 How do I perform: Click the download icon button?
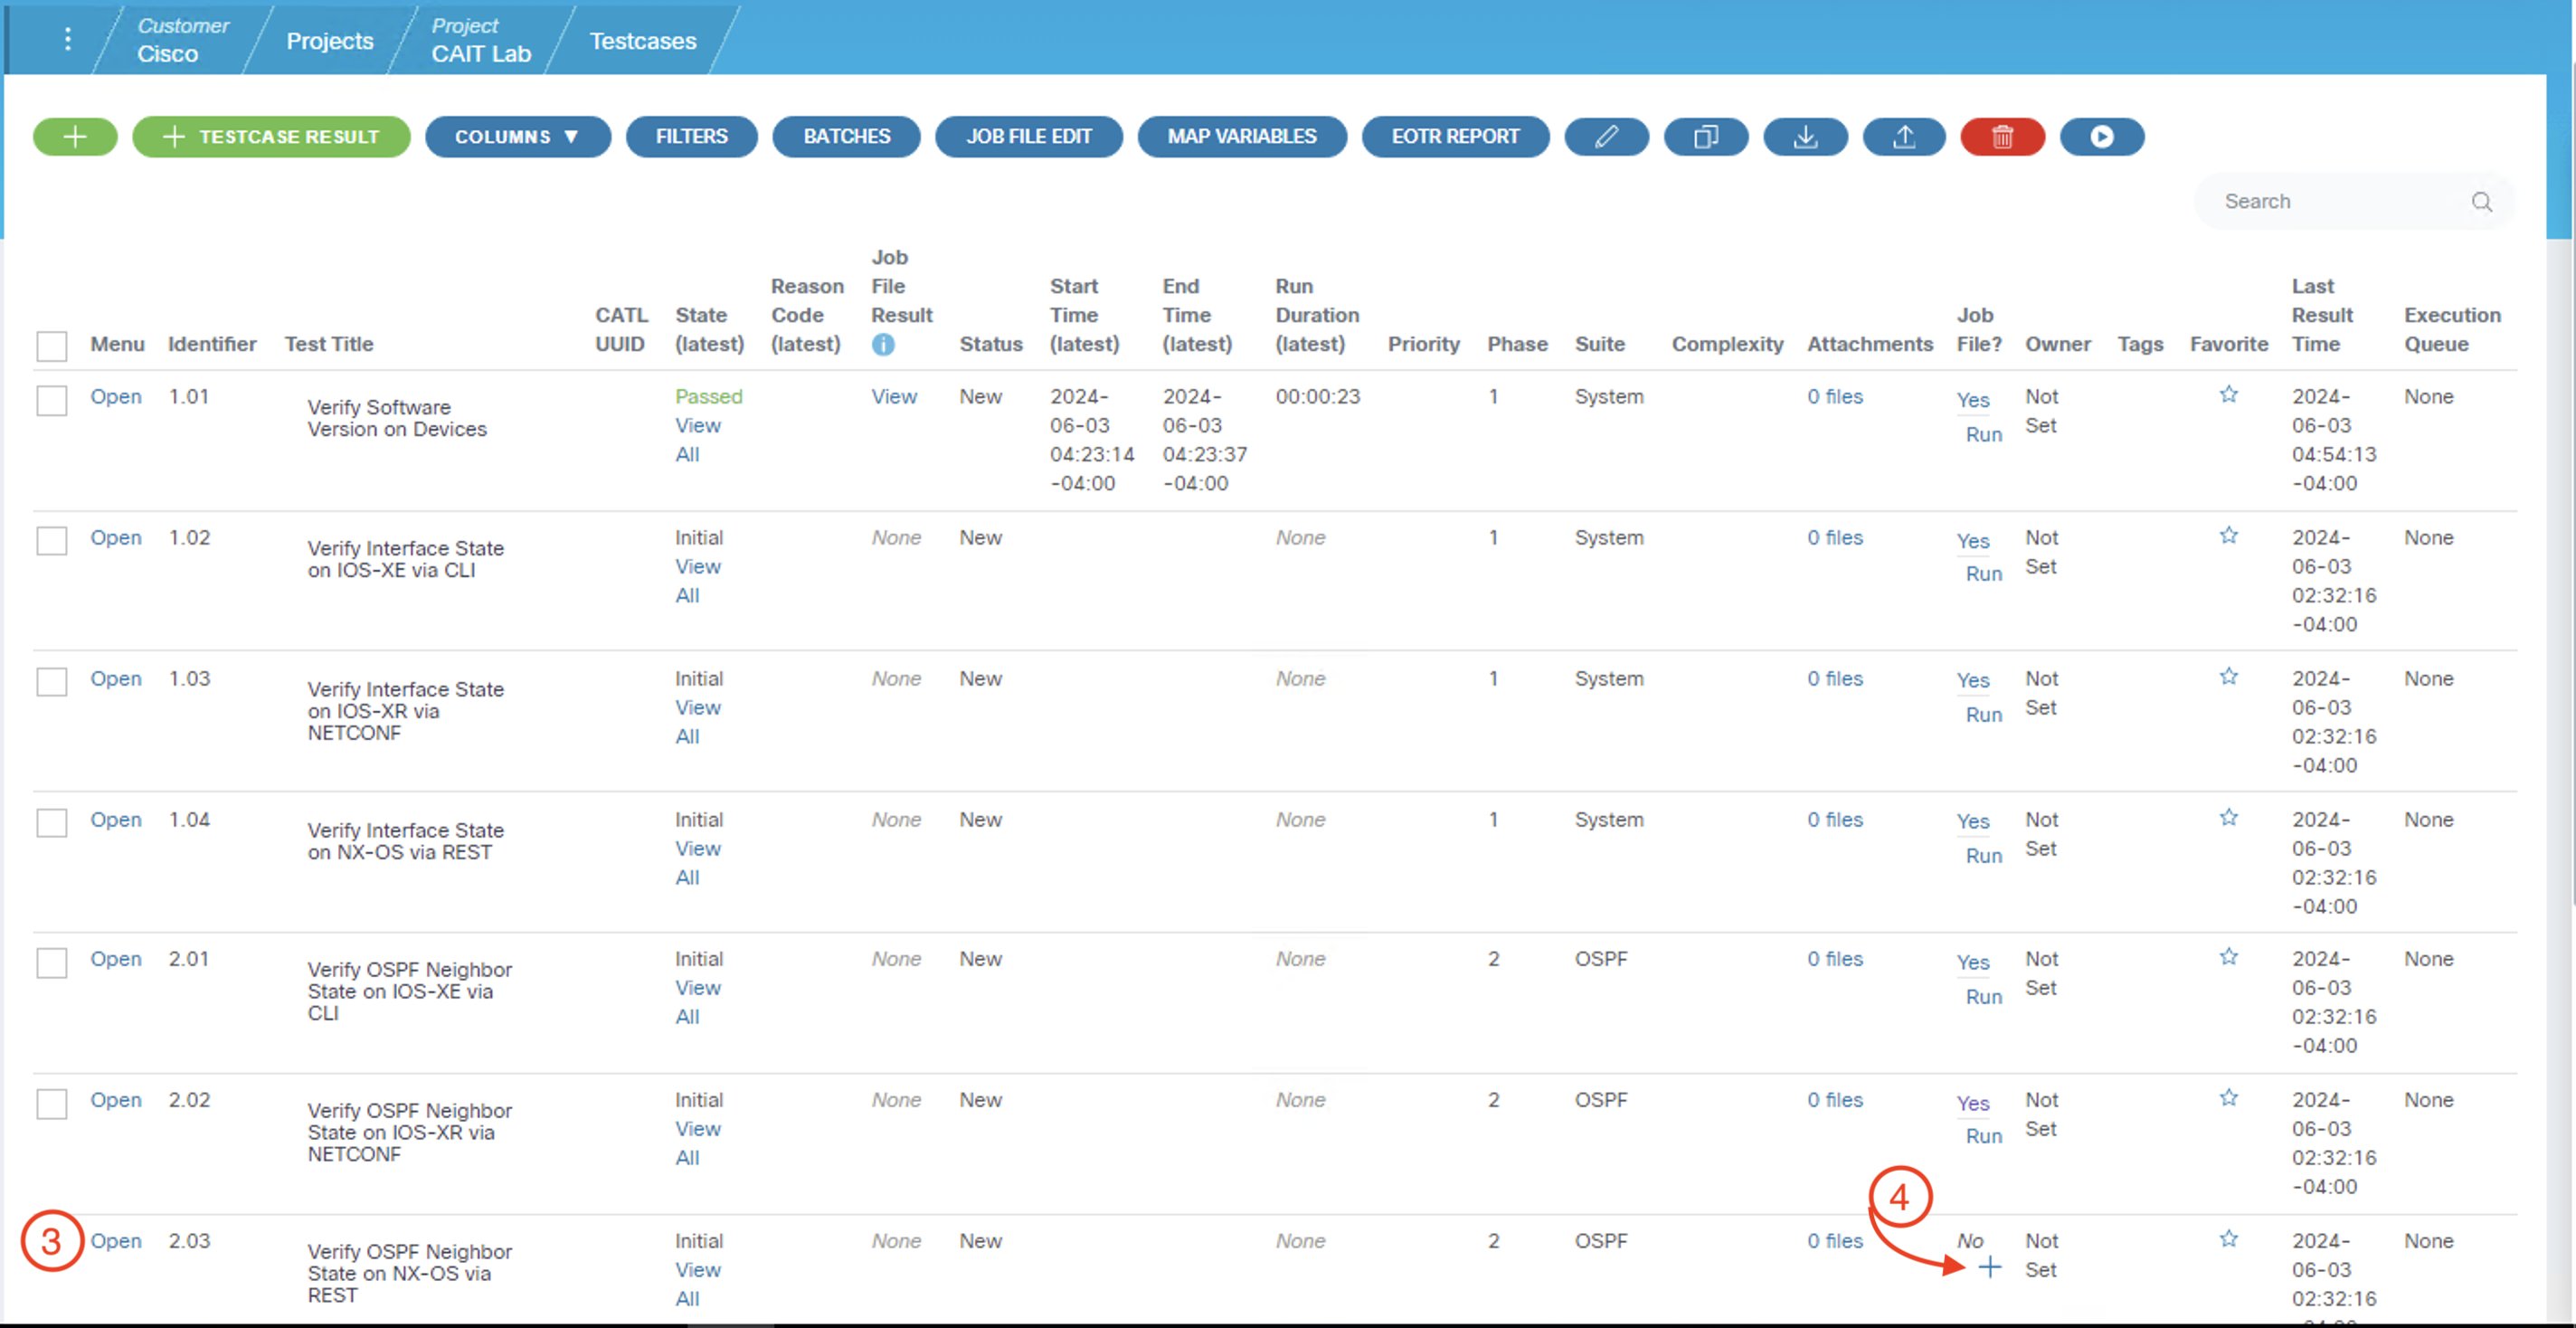click(x=1805, y=137)
